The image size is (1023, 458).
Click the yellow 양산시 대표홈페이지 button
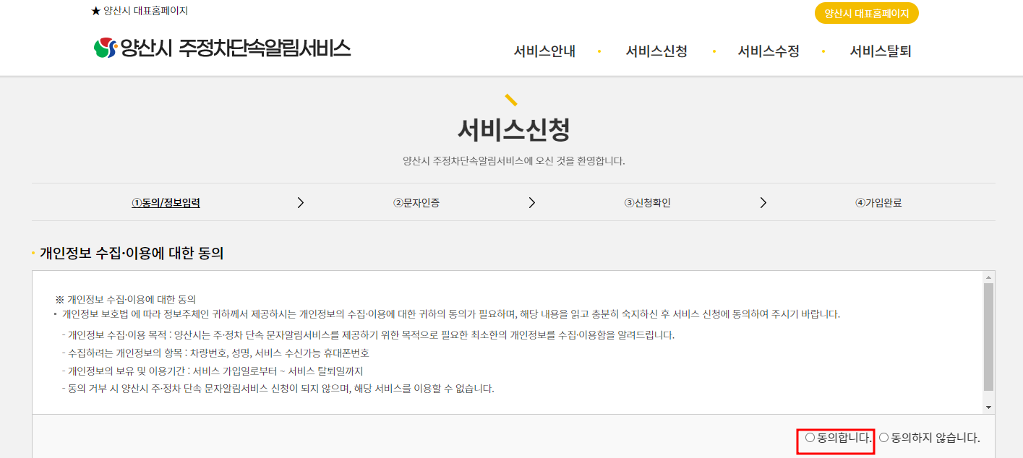coord(865,13)
